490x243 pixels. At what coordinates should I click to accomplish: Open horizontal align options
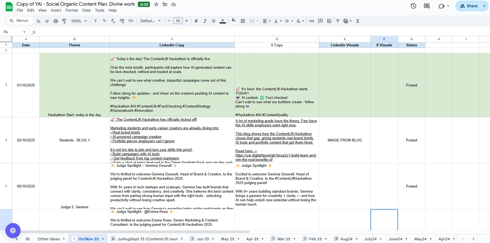coord(267,21)
